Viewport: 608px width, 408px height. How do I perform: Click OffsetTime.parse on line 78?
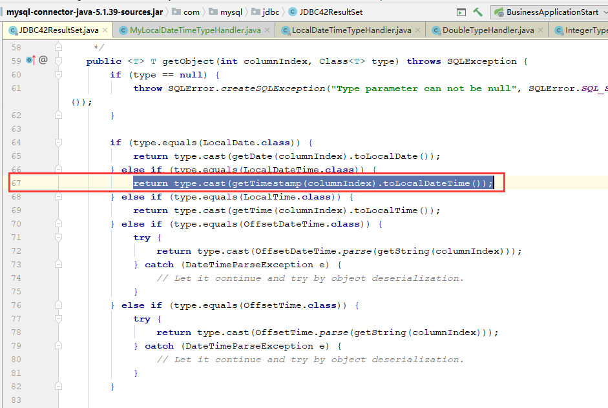[301, 332]
